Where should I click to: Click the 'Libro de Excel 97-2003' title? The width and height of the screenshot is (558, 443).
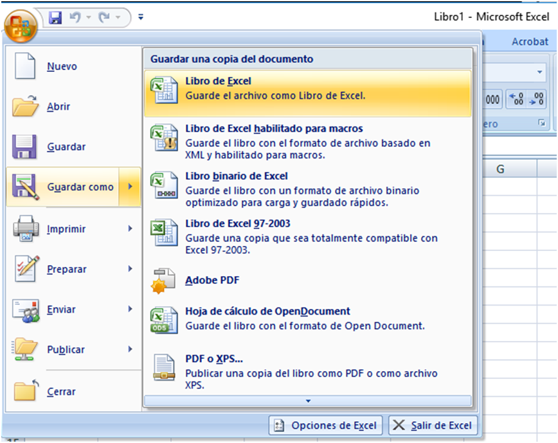click(x=238, y=223)
